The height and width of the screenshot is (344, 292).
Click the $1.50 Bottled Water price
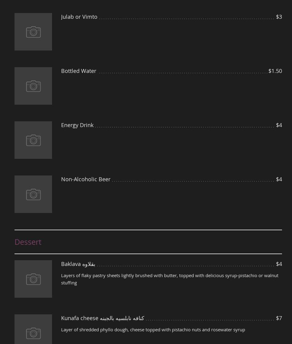(x=275, y=71)
